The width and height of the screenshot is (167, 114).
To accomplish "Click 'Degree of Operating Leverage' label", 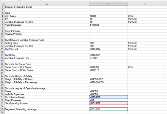I will click(x=47, y=109).
